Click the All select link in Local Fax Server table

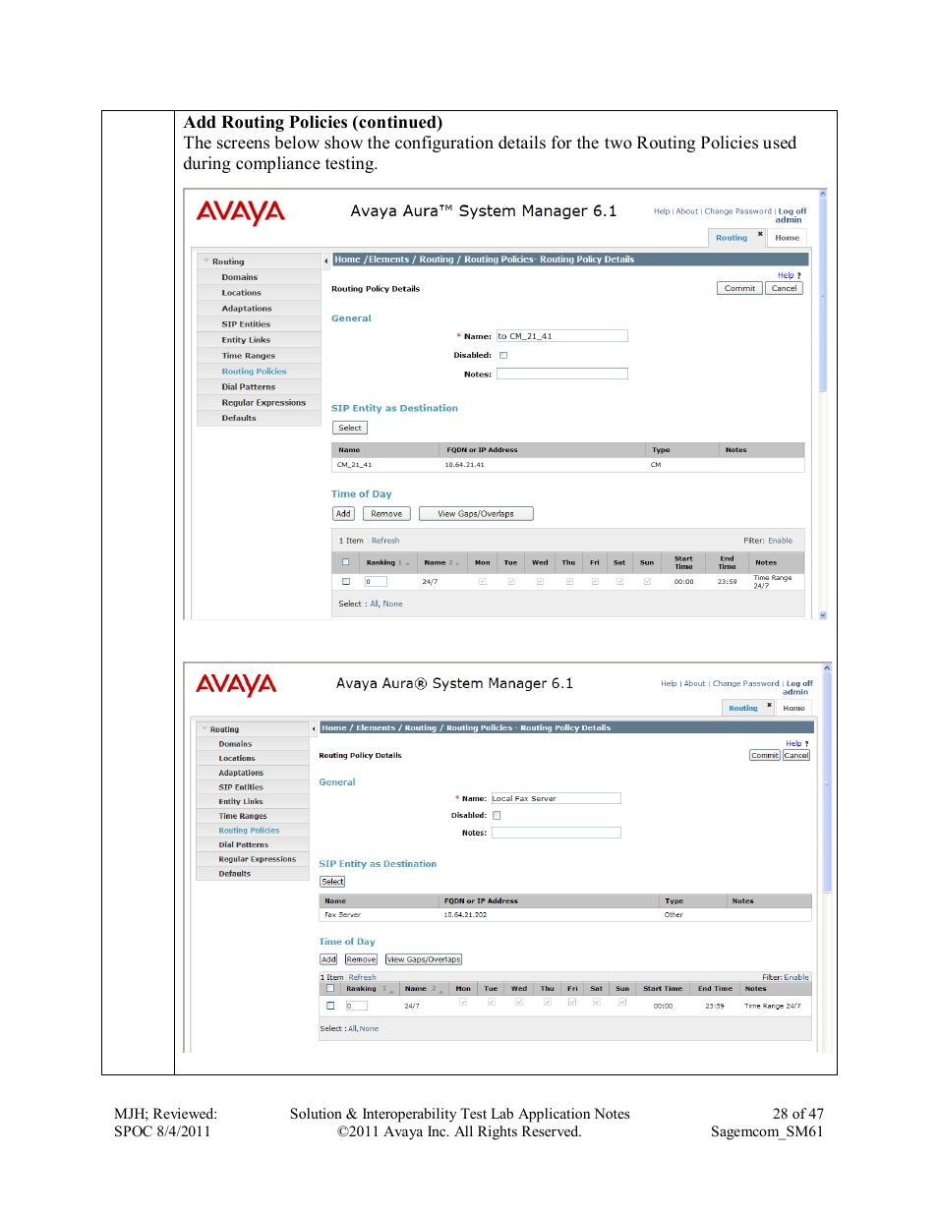click(352, 1028)
